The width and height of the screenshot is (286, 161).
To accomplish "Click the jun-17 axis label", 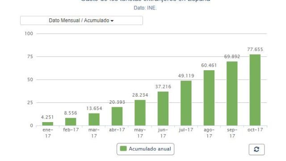I will 163,133.
